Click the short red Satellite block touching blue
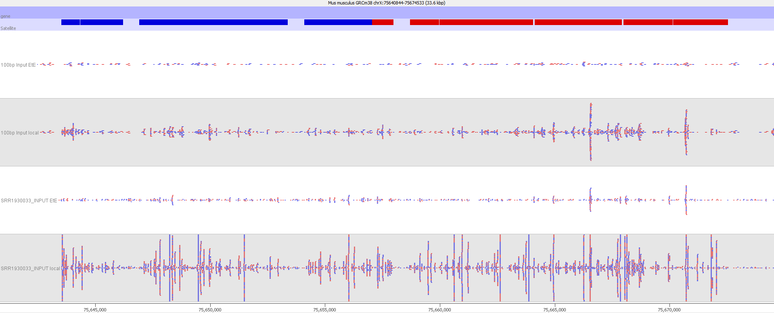The image size is (774, 313). pos(383,22)
